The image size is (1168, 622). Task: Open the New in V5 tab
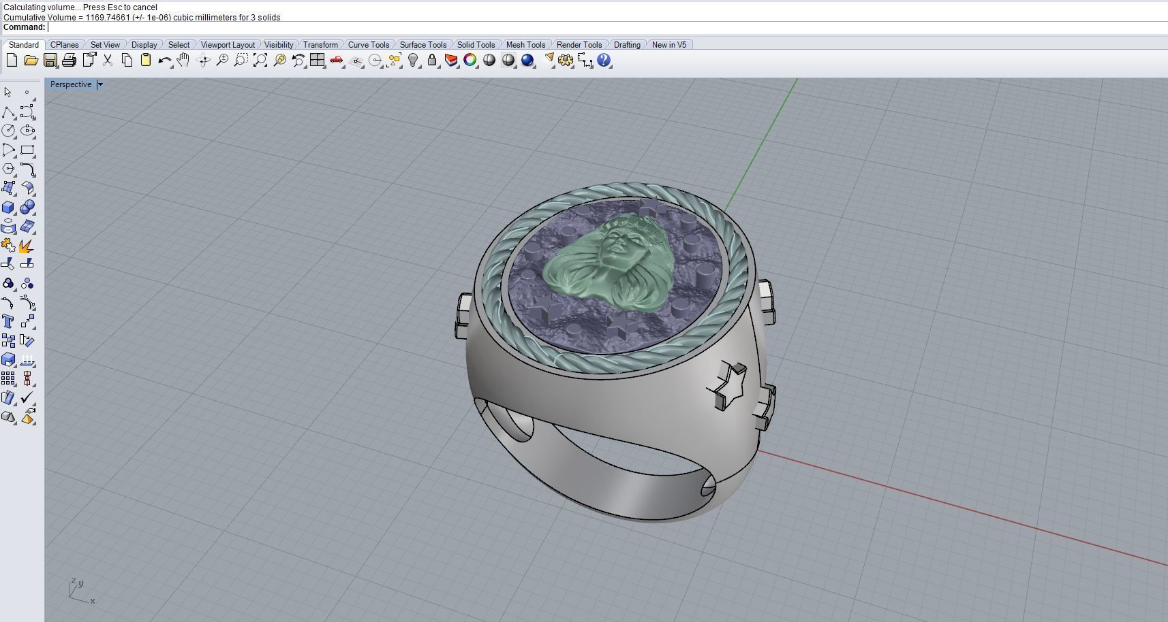(669, 45)
